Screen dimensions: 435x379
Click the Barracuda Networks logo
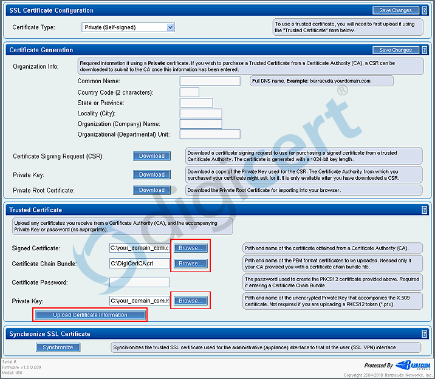tap(412, 365)
